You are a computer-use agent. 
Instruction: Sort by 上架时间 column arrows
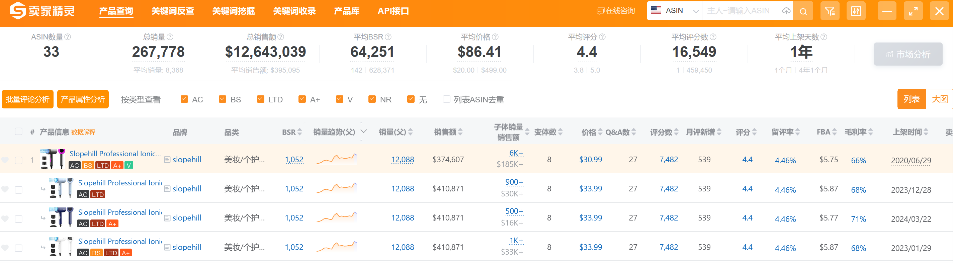coord(926,132)
